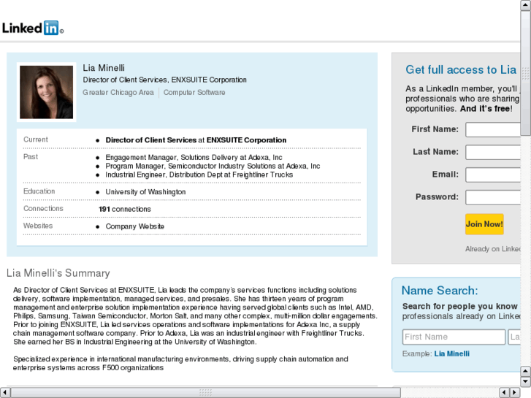Focus the First Name signup field
This screenshot has width=531, height=398.
pyautogui.click(x=493, y=130)
